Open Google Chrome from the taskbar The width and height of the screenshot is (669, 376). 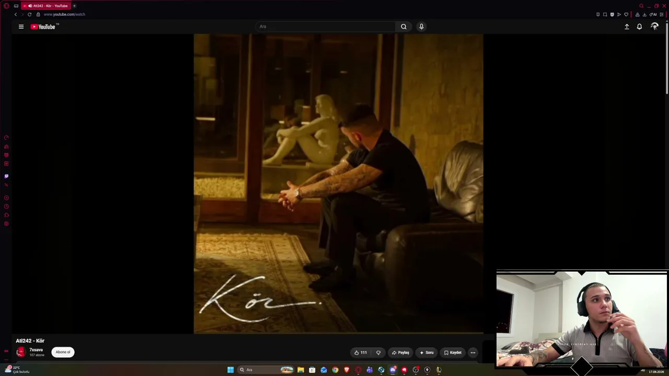[335, 370]
